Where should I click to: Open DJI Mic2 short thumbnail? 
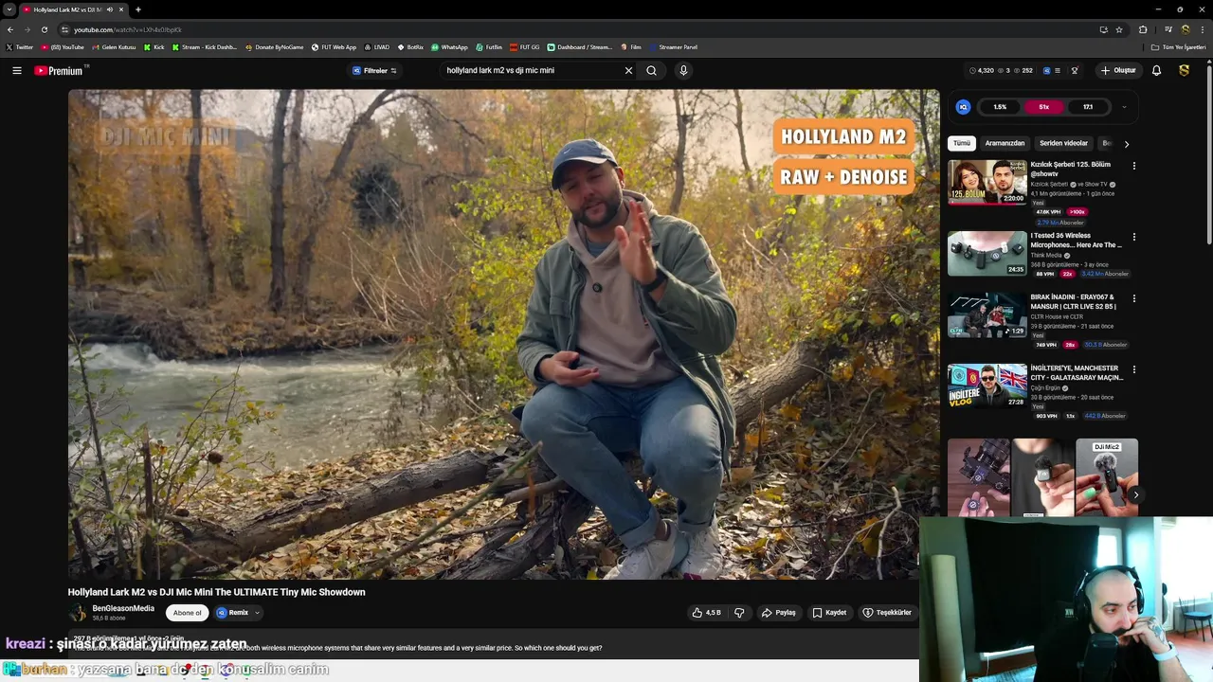[x=1107, y=477]
